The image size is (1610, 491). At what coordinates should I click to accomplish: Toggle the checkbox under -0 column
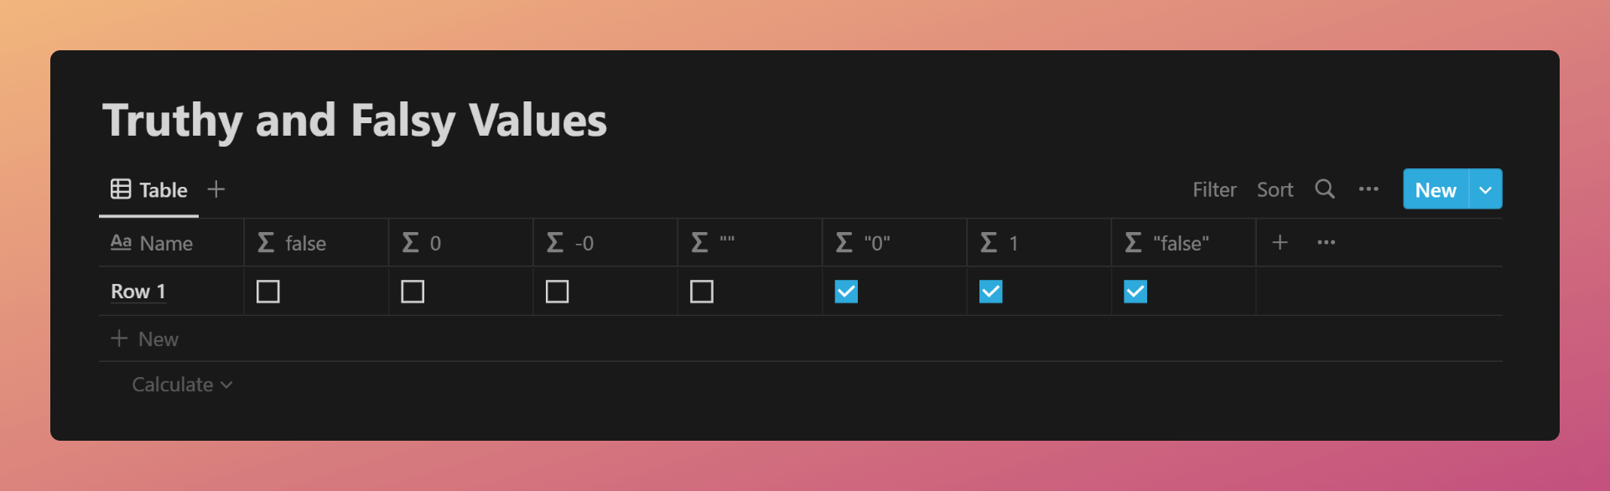557,292
